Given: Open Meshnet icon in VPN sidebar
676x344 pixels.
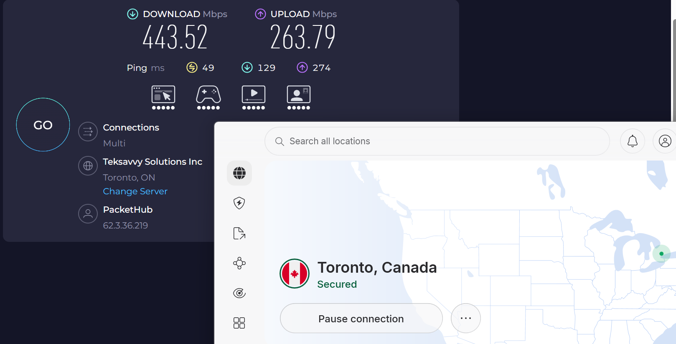Looking at the screenshot, I should pos(239,263).
